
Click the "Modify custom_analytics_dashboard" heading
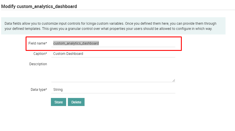39,6
